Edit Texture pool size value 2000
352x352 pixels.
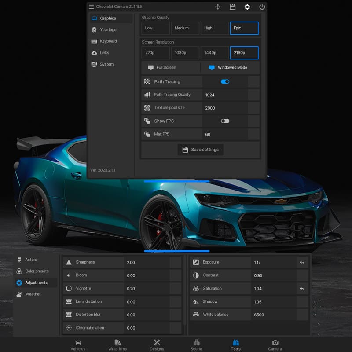click(x=225, y=108)
